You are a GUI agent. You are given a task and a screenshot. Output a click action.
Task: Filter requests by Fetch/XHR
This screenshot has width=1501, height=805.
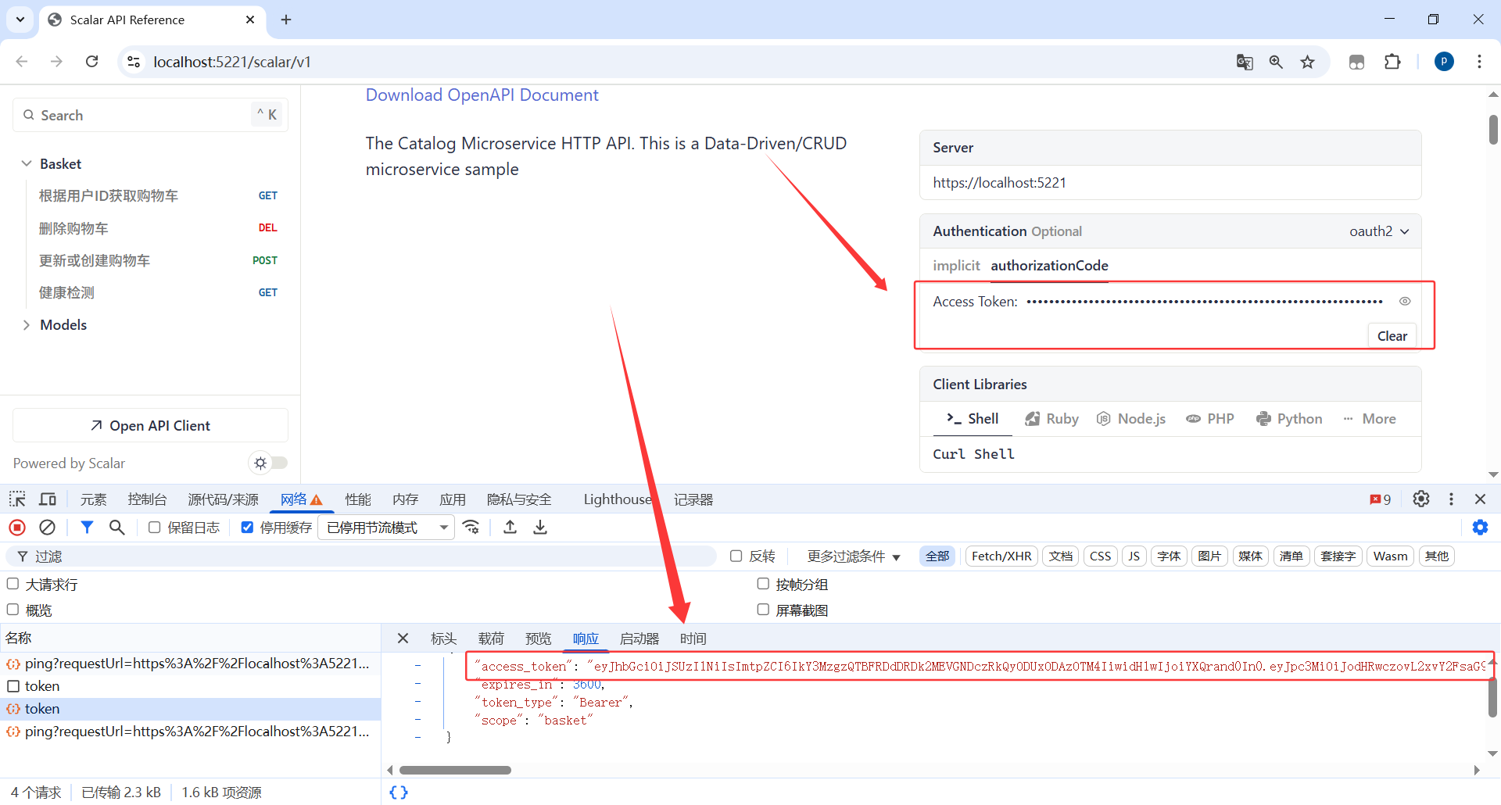coord(1001,556)
